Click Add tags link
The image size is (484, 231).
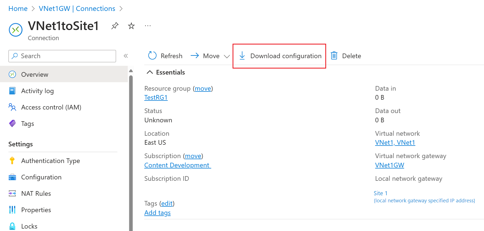(158, 213)
